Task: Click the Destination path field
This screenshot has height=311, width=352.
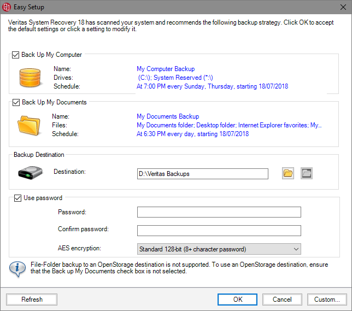Action: click(203, 174)
